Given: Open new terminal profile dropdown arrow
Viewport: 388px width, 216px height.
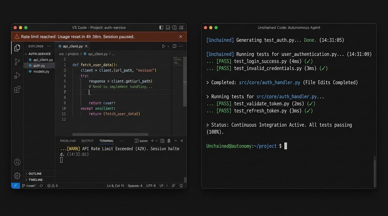Looking at the screenshot, I should pyautogui.click(x=156, y=141).
